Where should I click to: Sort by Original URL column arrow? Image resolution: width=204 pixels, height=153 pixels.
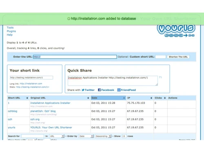coord(88,98)
